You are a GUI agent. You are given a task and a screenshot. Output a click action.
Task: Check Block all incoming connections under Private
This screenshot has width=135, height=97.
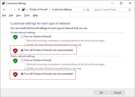(25, 41)
